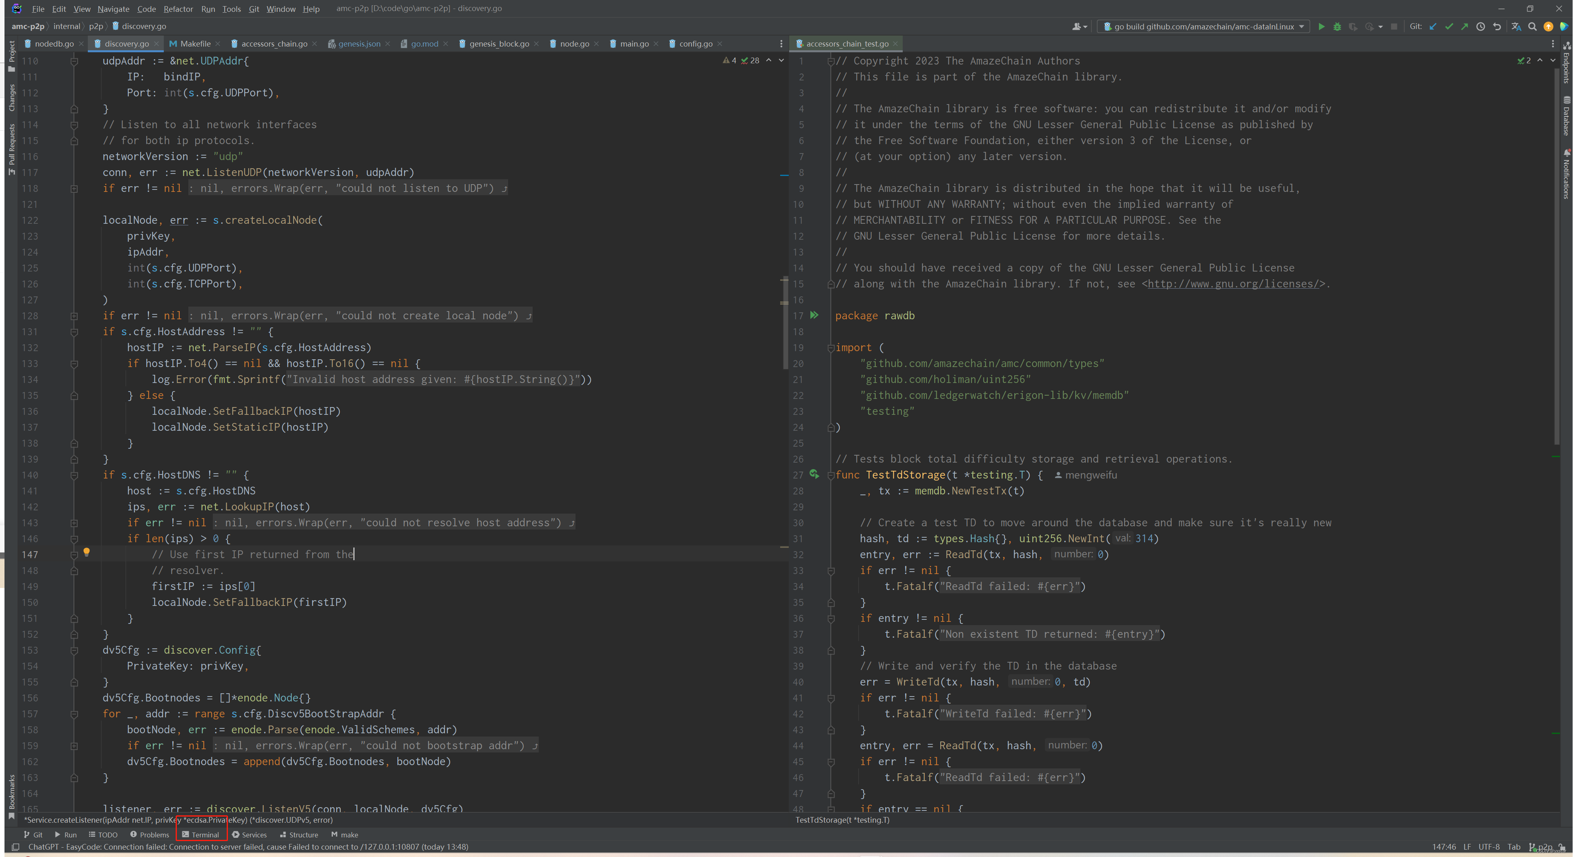Click Git push arrow icon
This screenshot has width=1573, height=857.
(x=1464, y=27)
